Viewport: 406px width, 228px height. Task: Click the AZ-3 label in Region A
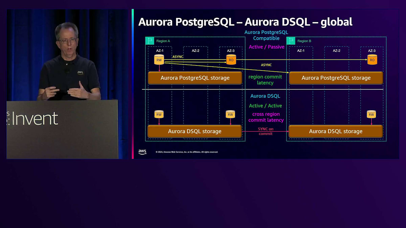pyautogui.click(x=231, y=51)
